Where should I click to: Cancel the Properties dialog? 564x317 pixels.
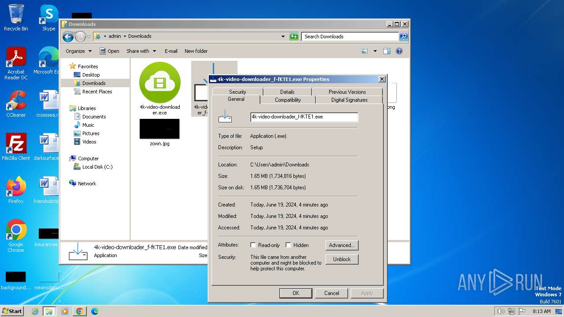tap(332, 293)
